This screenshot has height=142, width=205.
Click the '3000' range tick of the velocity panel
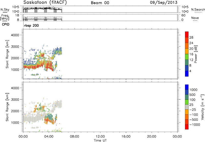[x=15, y=99]
